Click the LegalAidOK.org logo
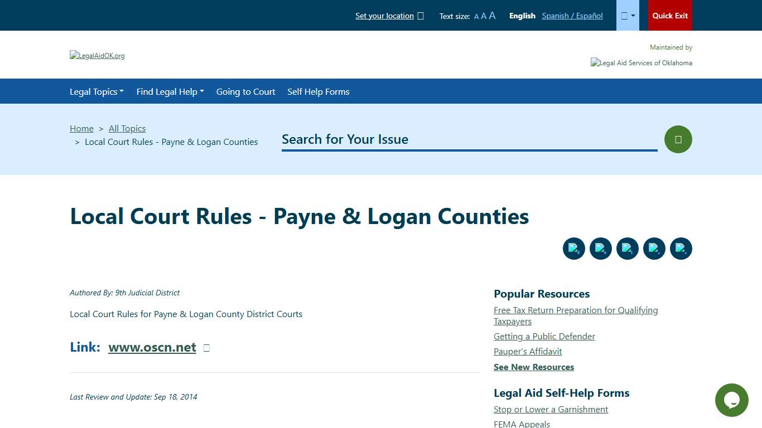Image resolution: width=762 pixels, height=428 pixels. (97, 55)
